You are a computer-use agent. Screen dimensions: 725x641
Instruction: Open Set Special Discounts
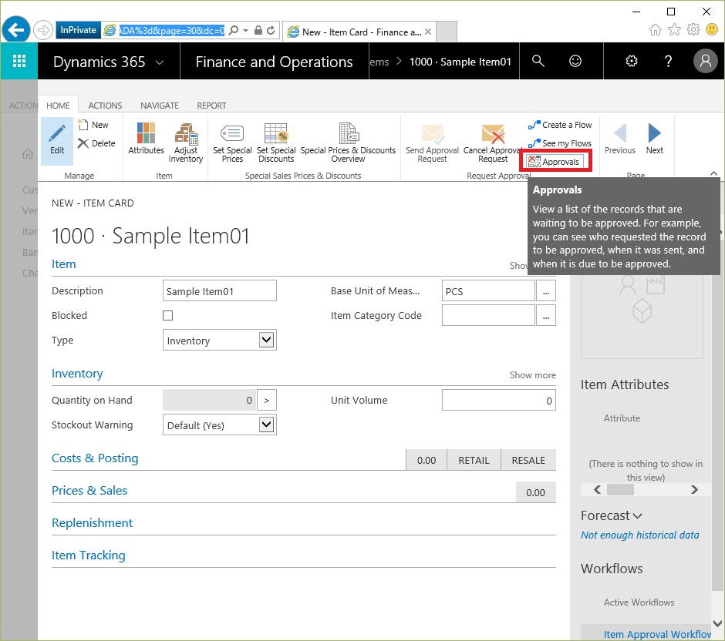click(276, 143)
